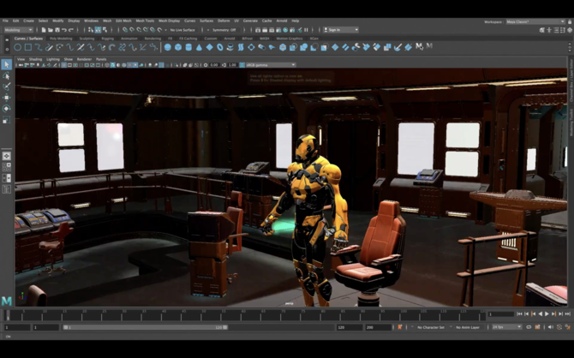Open the No Character Set dropdown
The height and width of the screenshot is (358, 574).
pyautogui.click(x=431, y=327)
